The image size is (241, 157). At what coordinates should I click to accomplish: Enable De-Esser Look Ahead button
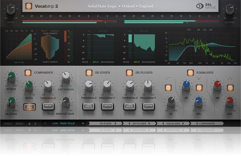tap(89, 107)
